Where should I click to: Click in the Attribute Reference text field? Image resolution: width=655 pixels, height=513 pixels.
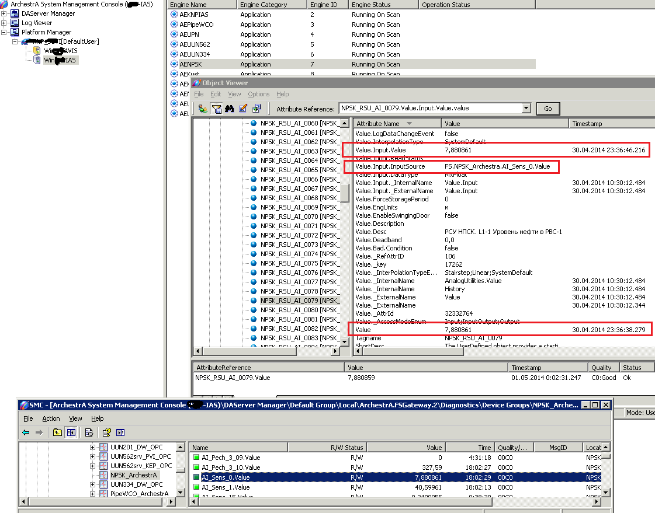pyautogui.click(x=429, y=108)
